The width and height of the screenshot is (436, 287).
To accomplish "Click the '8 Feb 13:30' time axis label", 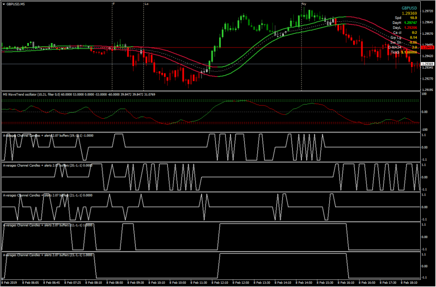I will tap(262, 283).
